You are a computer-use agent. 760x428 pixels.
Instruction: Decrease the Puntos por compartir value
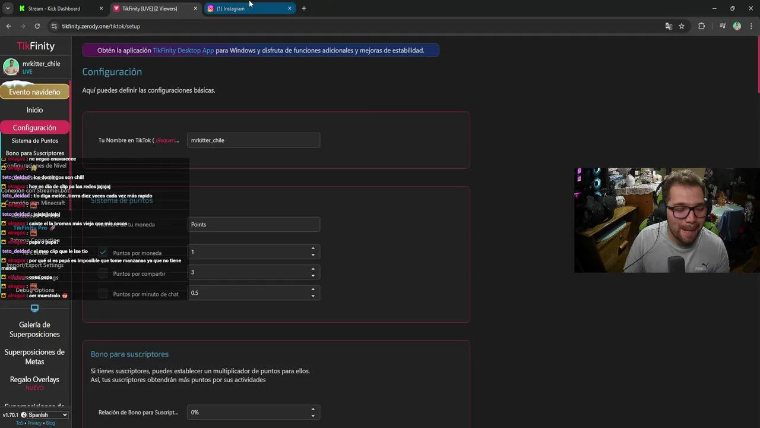tap(313, 276)
